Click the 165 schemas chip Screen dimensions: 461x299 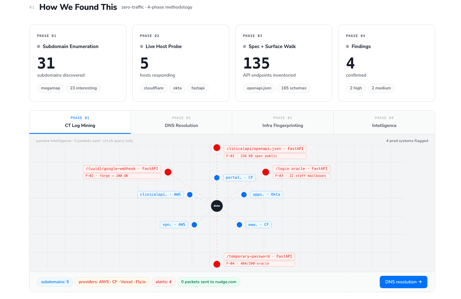tap(294, 88)
